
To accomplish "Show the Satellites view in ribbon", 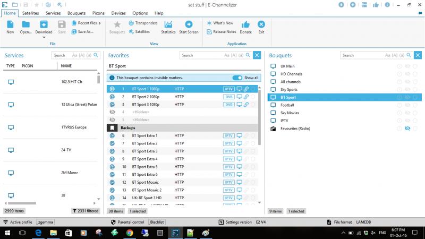I will click(139, 32).
